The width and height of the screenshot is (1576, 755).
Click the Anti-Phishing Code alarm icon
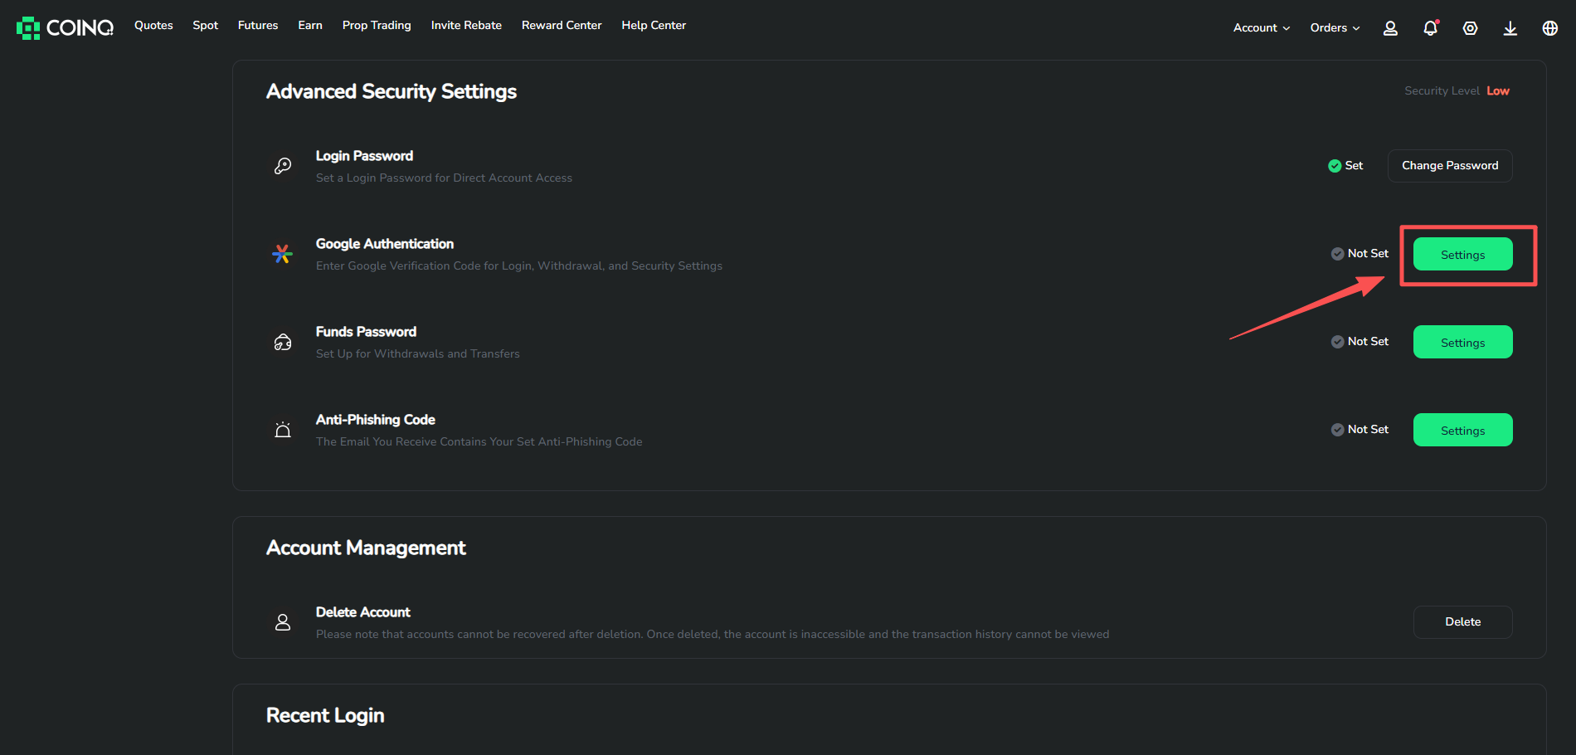click(283, 430)
